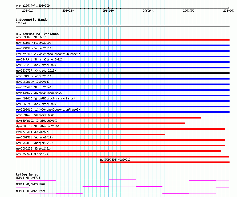This screenshot has width=237, height=197.
Task: Click ruler position 2960910
Action: click(28, 11)
